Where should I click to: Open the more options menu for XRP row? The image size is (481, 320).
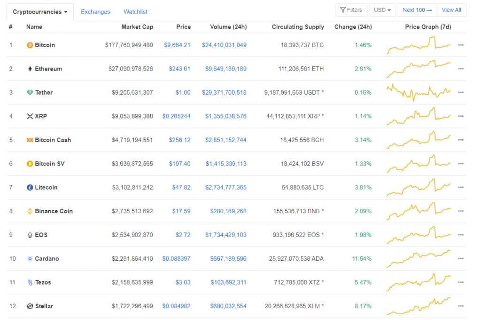point(460,116)
